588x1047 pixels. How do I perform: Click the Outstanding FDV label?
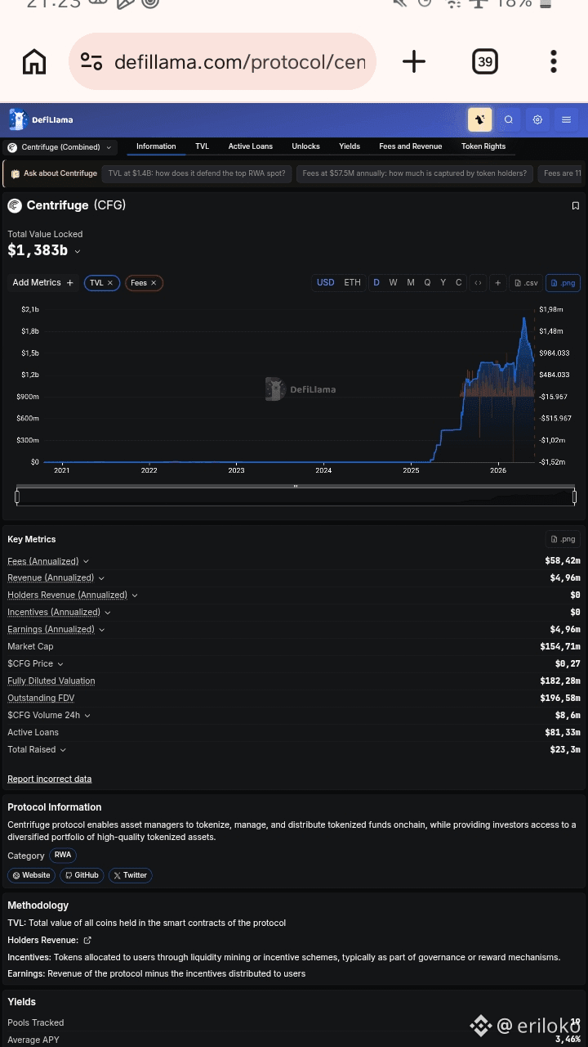(41, 699)
